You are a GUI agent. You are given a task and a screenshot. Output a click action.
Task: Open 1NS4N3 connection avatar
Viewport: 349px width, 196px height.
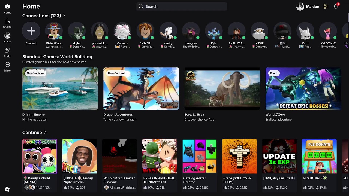point(145,31)
